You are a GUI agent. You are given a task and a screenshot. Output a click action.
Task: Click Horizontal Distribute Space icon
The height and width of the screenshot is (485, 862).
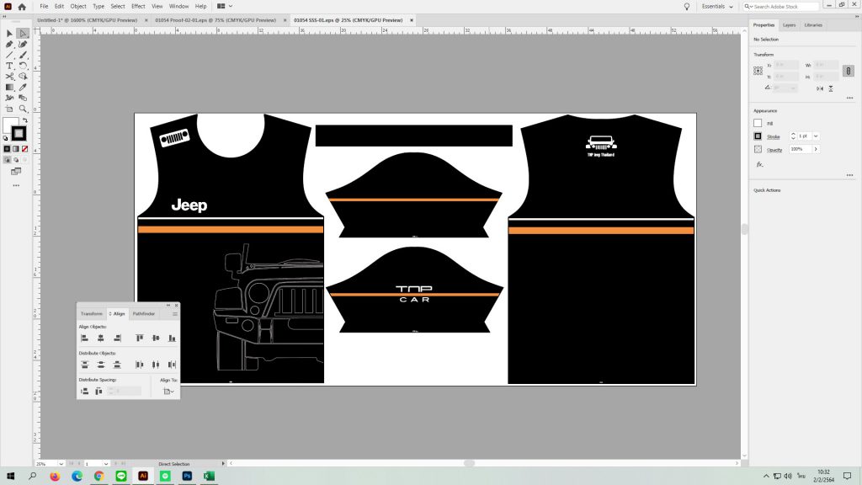pos(98,391)
